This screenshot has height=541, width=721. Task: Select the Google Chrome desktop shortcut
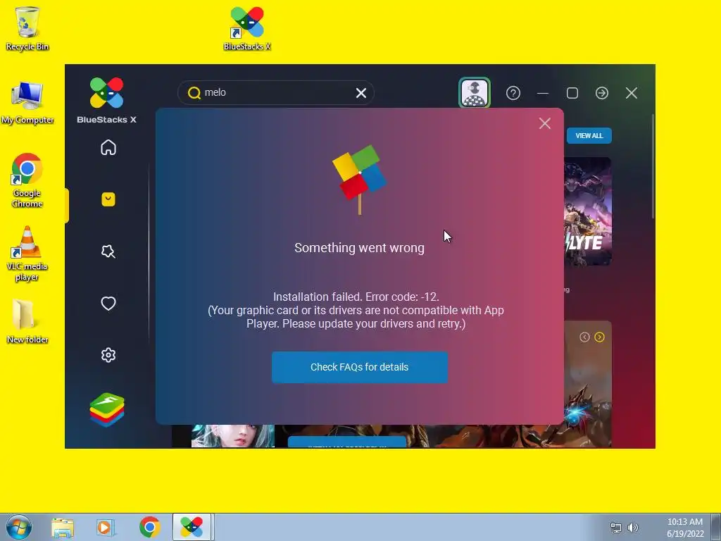click(x=27, y=180)
